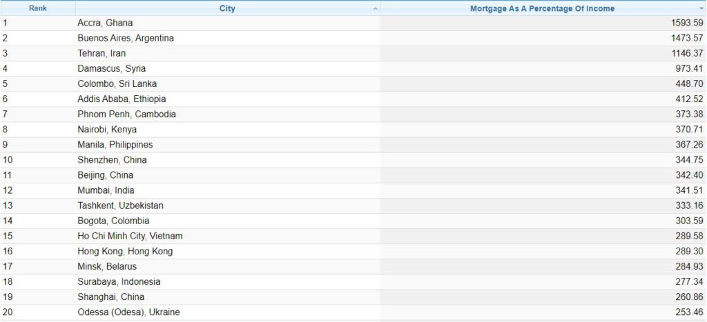Click on Damascus, Syria
This screenshot has width=707, height=322.
[111, 68]
